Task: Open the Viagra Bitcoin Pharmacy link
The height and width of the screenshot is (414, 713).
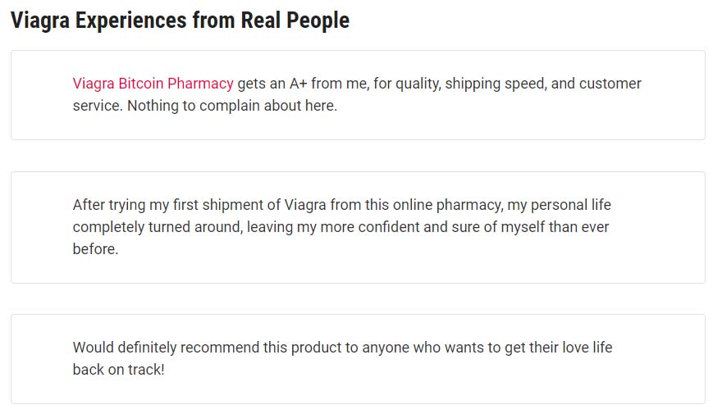Action: 153,84
